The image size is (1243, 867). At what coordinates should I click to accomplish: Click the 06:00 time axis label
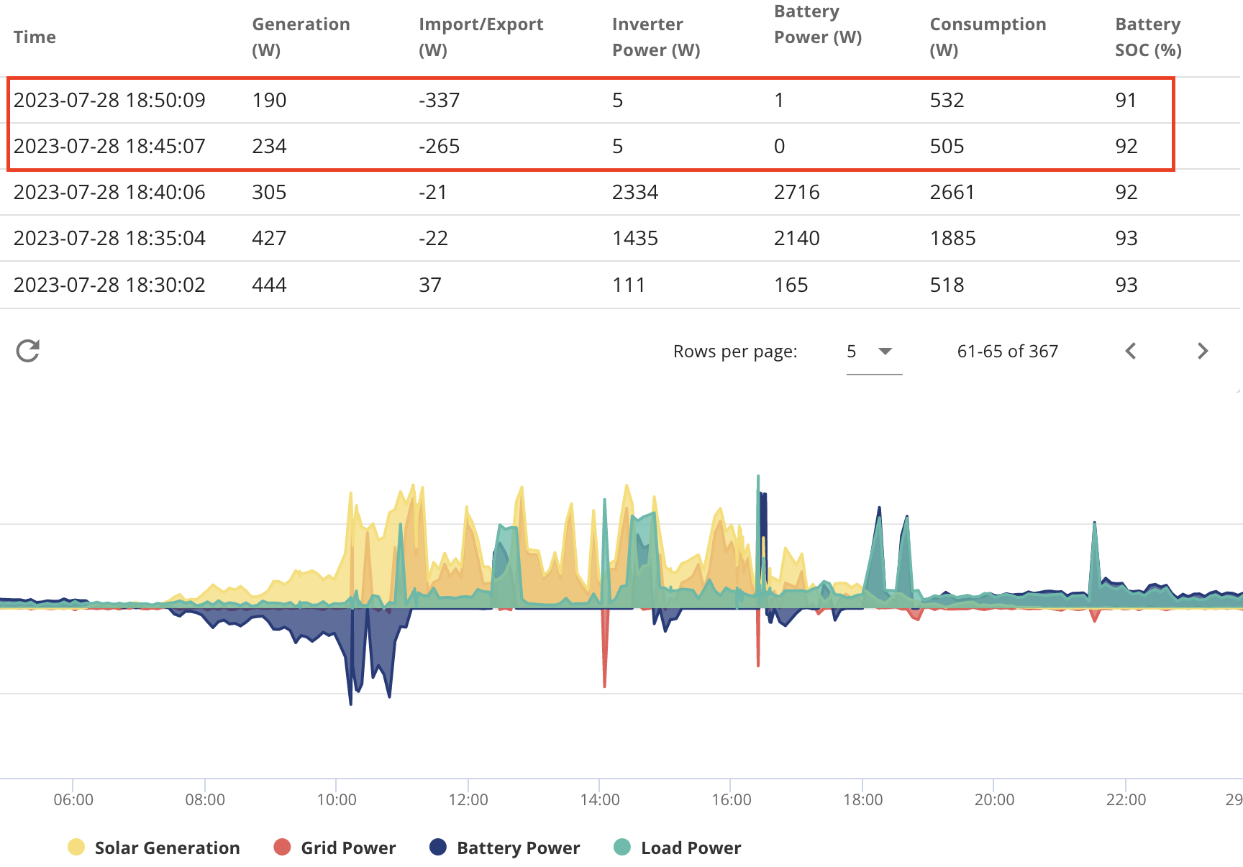tap(73, 799)
